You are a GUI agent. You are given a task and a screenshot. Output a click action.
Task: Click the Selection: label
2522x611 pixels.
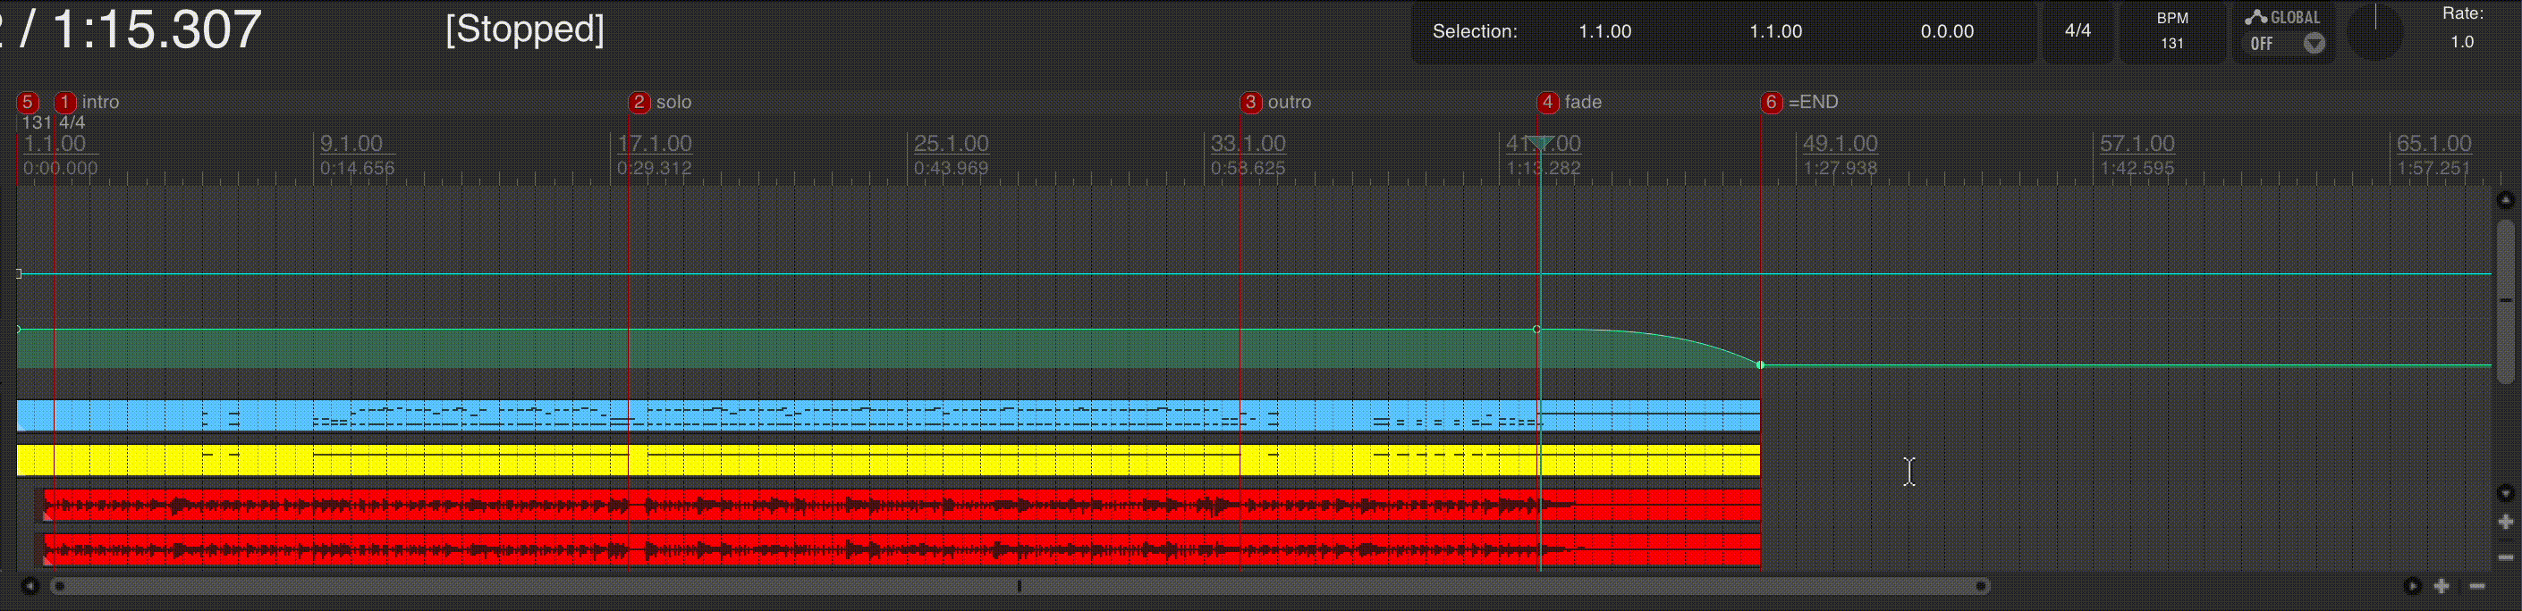[1475, 31]
